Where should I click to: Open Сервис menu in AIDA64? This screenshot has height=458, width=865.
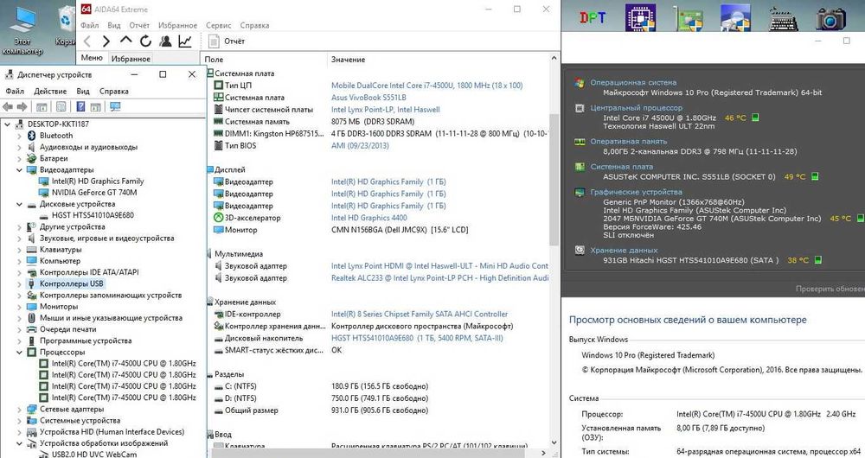(x=219, y=25)
